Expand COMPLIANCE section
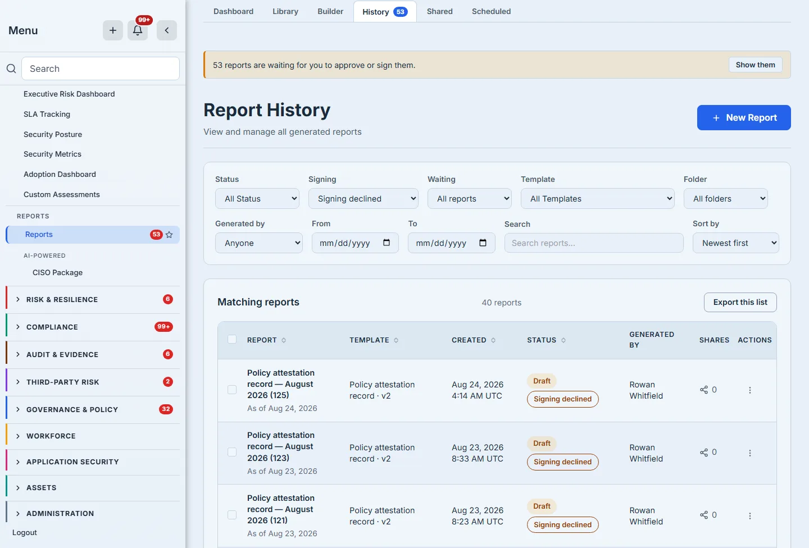The width and height of the screenshot is (809, 548). [93, 327]
